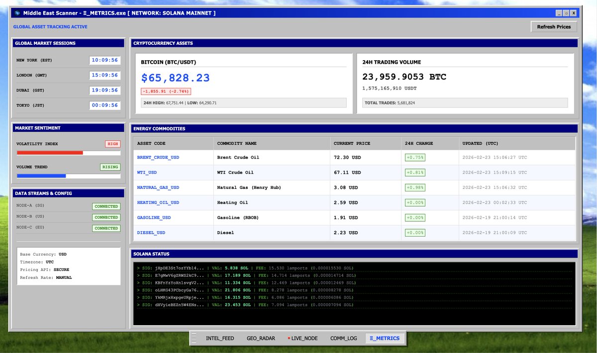This screenshot has height=353, width=597.
Task: Click Solana log line SIG jXpDE3St7ozYYbl4
Action: click(x=354, y=268)
